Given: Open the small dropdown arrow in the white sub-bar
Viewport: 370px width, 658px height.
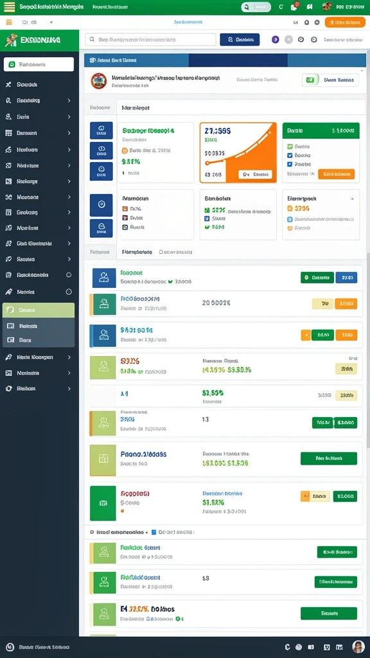Looking at the screenshot, I should coord(51,22).
